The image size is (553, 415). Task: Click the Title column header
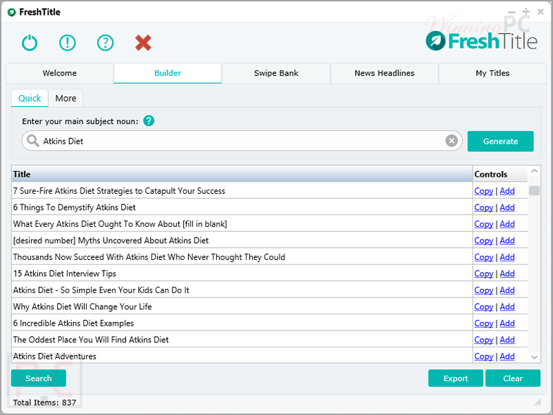[242, 174]
